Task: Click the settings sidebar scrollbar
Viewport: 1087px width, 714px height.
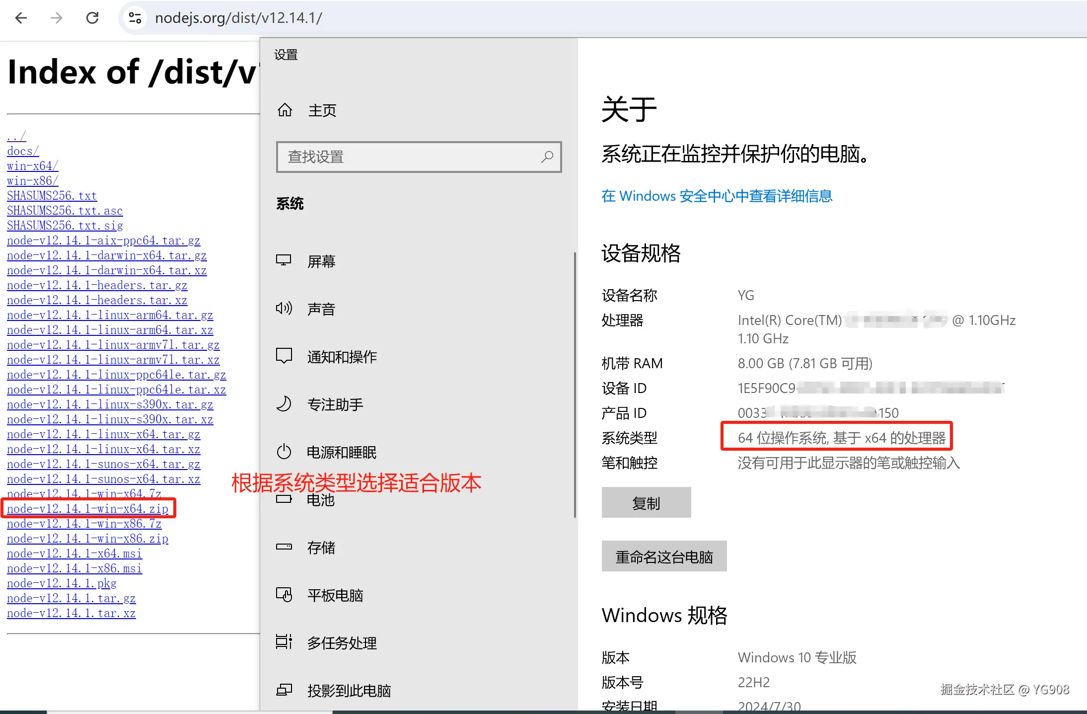Action: [x=575, y=385]
